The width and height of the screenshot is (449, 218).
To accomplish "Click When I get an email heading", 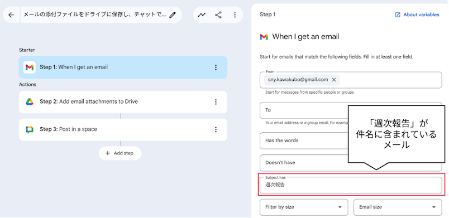I will point(306,37).
